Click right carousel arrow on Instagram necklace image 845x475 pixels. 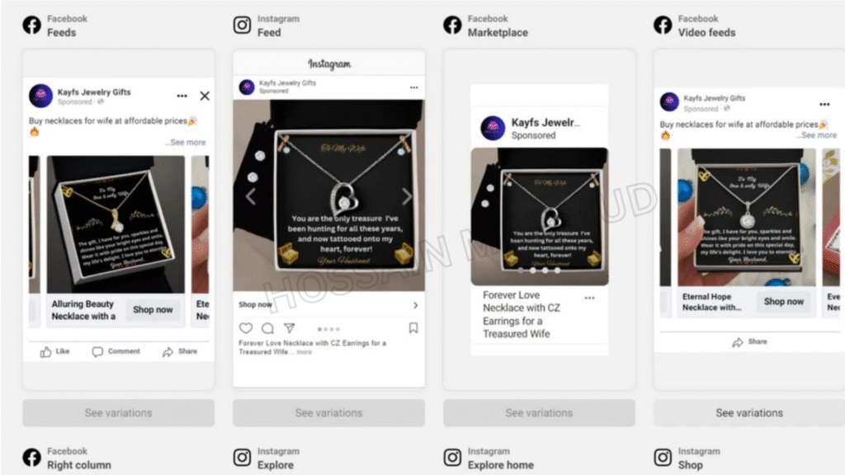point(407,196)
